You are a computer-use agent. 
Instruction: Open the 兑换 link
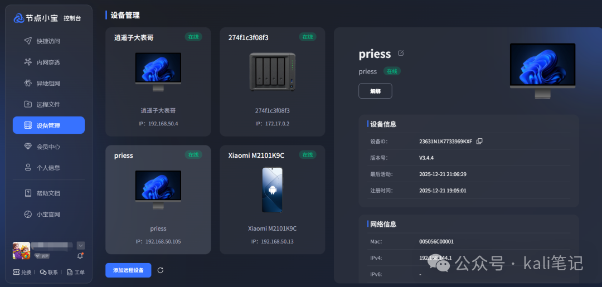[x=22, y=272]
